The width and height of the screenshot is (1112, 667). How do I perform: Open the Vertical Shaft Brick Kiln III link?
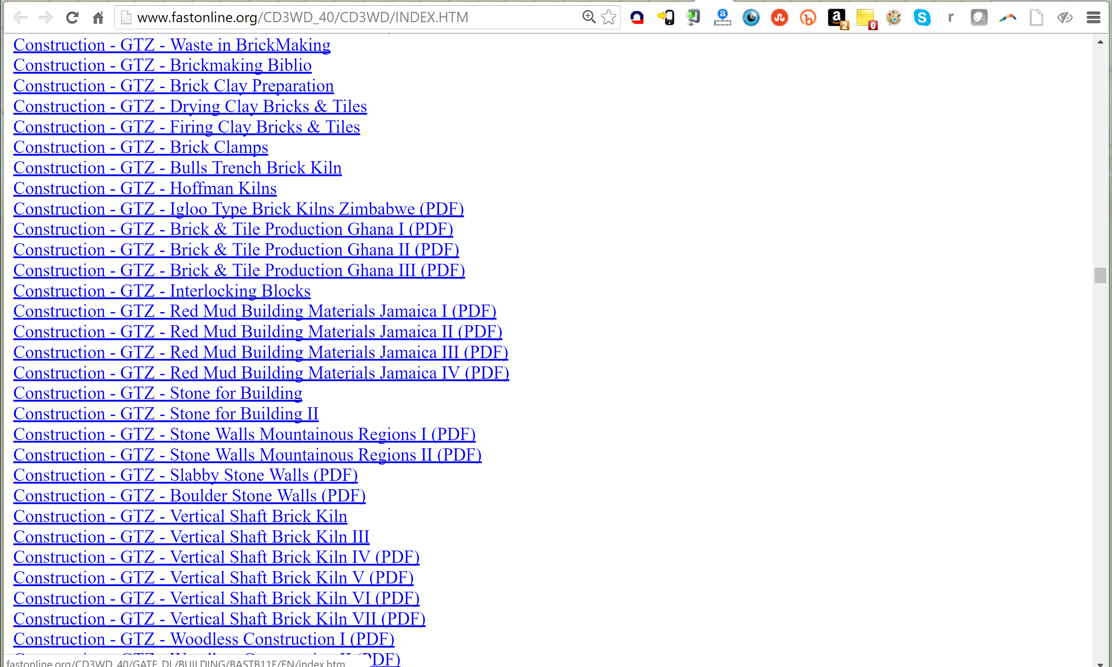coord(191,537)
